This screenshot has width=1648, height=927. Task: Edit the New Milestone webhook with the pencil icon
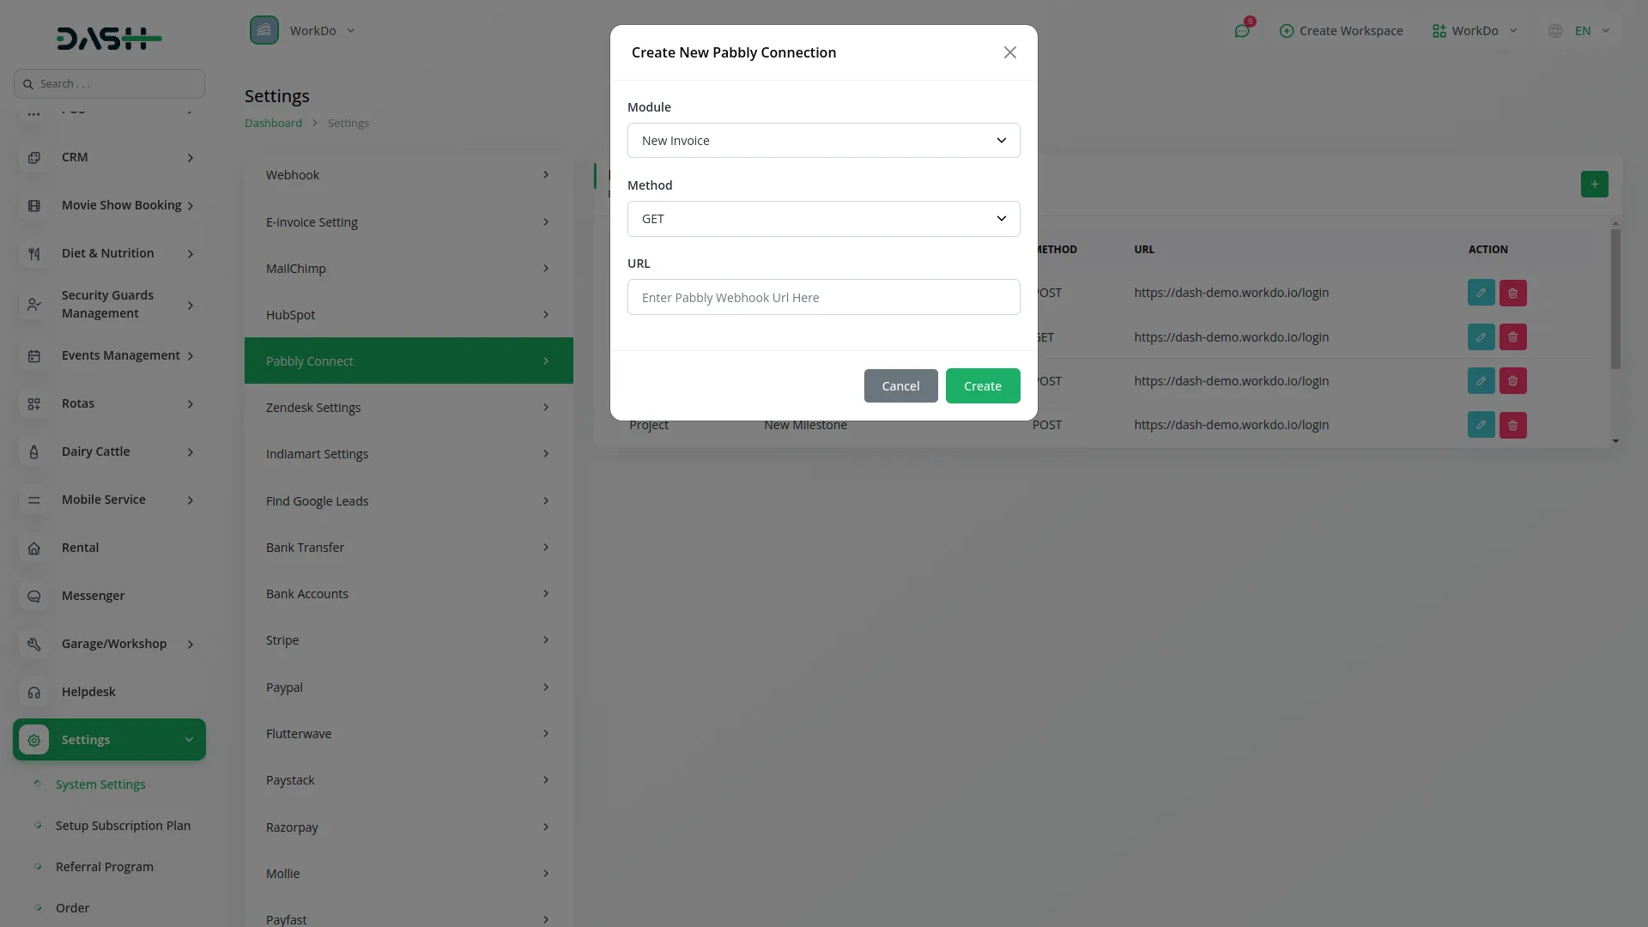click(x=1481, y=425)
